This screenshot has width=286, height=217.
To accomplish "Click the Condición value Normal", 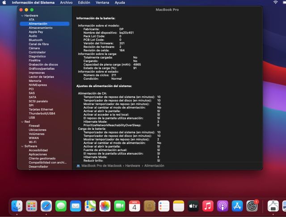I will point(116,79).
